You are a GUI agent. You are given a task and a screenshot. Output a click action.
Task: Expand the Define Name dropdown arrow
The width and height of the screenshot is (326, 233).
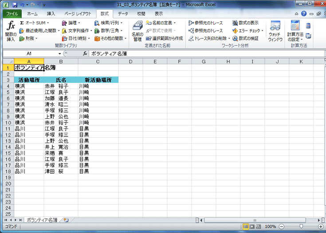(x=175, y=23)
